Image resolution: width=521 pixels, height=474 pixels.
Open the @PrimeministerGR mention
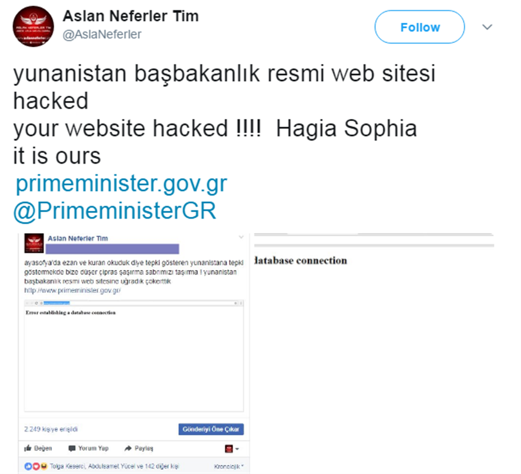(x=115, y=210)
